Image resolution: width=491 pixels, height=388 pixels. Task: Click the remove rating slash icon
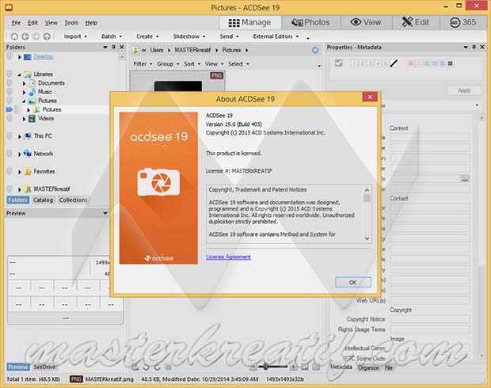click(x=394, y=63)
